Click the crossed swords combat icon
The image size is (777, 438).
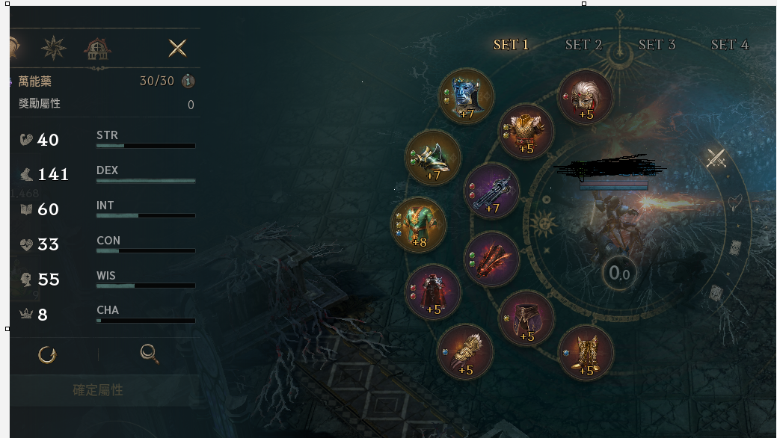click(716, 158)
